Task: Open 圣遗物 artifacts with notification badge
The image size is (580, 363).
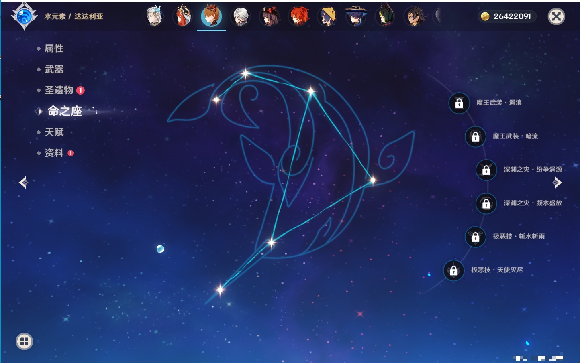Action: tap(59, 90)
